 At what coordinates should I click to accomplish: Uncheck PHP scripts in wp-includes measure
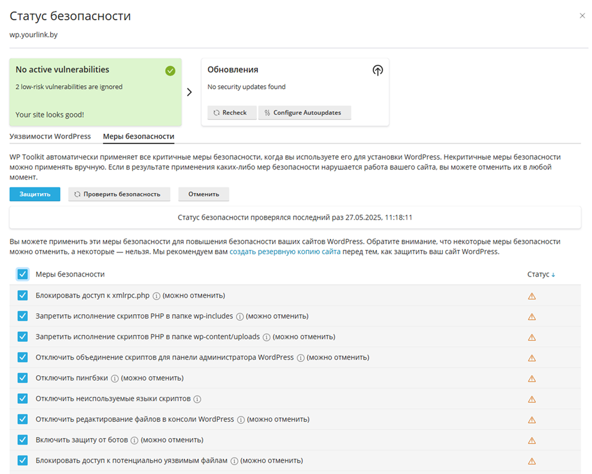pyautogui.click(x=23, y=316)
